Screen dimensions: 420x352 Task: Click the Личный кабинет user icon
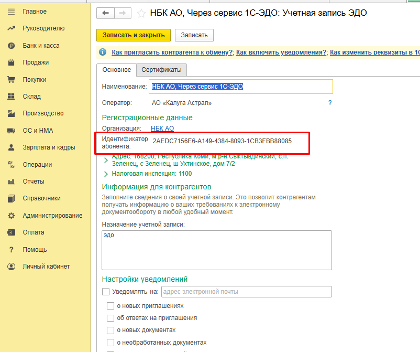11,266
